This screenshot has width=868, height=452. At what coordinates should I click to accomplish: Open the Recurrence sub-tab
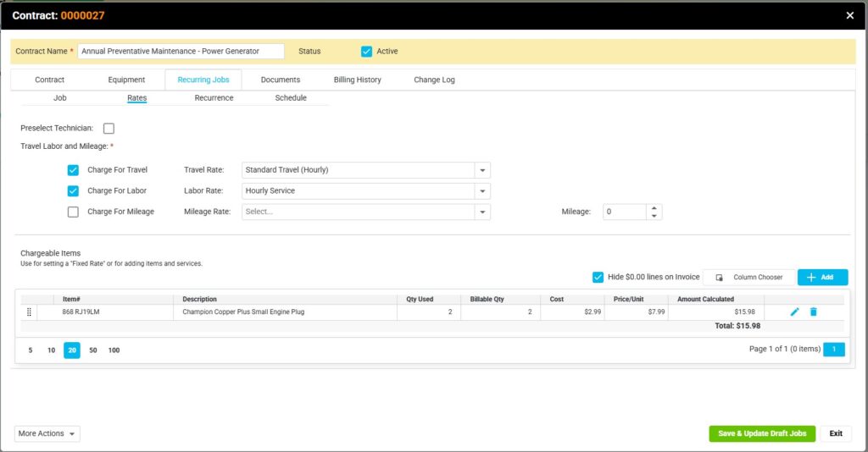pos(214,98)
